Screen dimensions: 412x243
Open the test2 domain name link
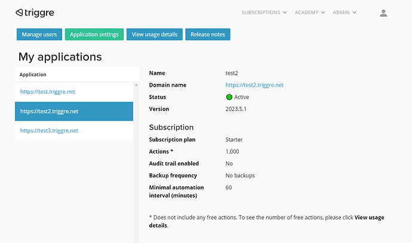click(x=254, y=85)
